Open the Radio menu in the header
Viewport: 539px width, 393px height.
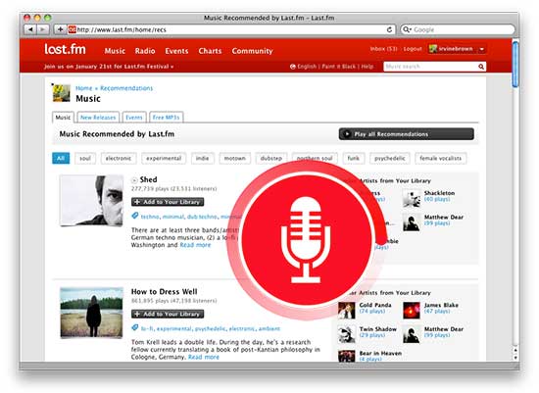point(145,51)
